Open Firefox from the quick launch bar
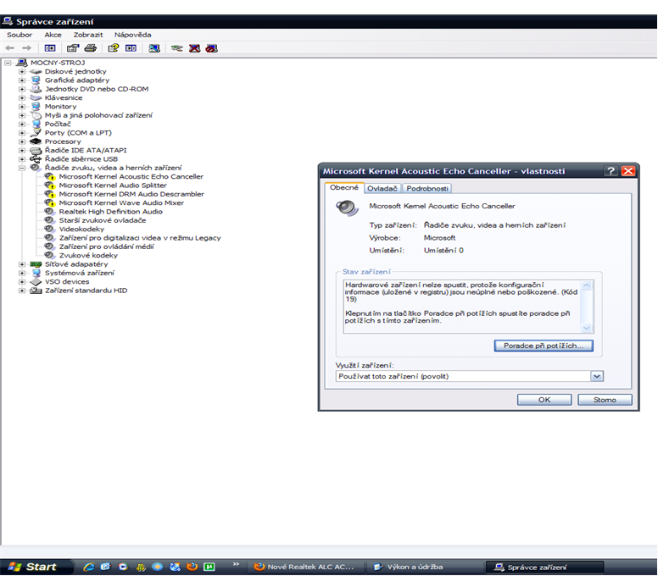 click(x=192, y=567)
